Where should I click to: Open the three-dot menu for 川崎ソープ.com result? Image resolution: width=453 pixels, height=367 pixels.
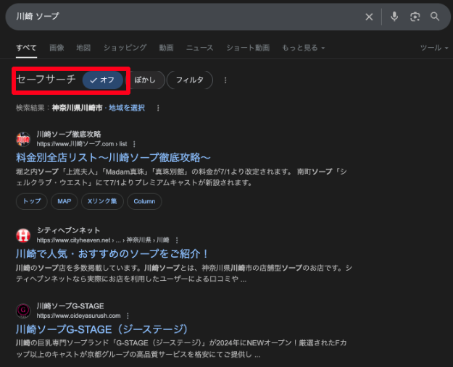pos(134,144)
